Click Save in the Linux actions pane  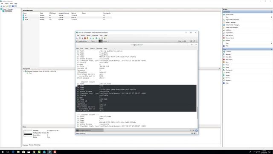pos(227,62)
